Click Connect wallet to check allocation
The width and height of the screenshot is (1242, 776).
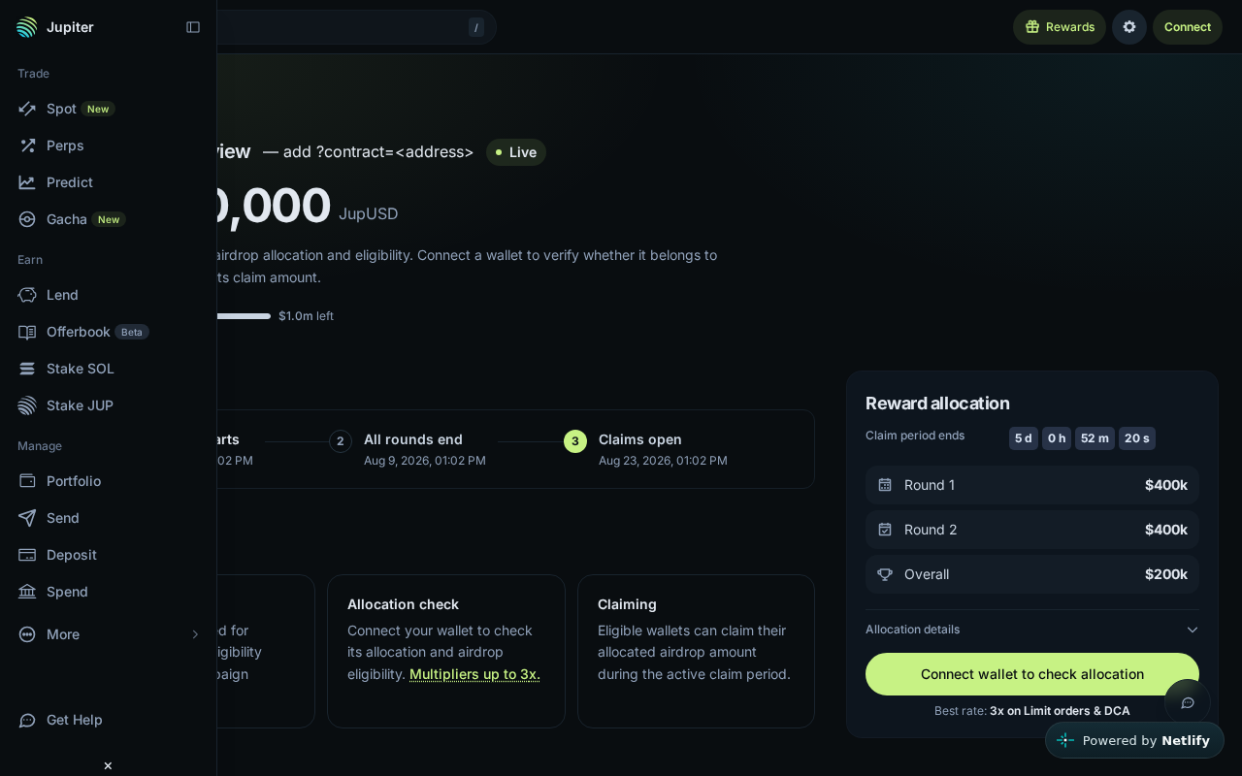(1032, 674)
